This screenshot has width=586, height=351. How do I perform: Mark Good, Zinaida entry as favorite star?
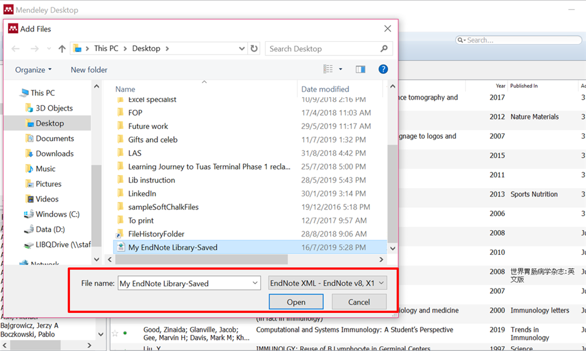[x=115, y=333]
